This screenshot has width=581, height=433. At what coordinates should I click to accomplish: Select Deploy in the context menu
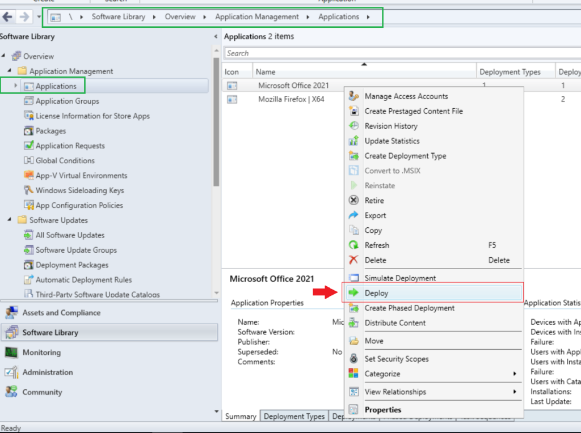[433, 293]
